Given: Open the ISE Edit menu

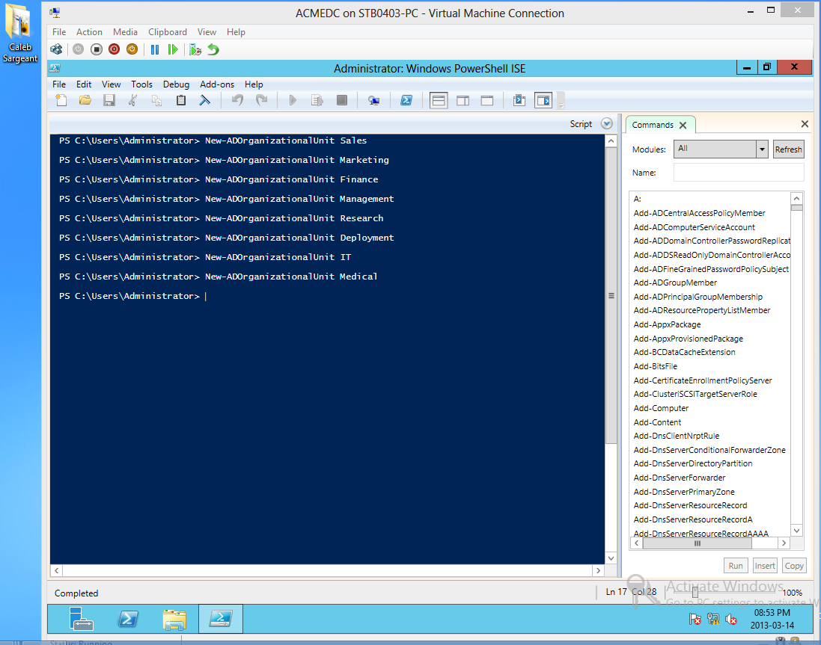Looking at the screenshot, I should point(84,84).
